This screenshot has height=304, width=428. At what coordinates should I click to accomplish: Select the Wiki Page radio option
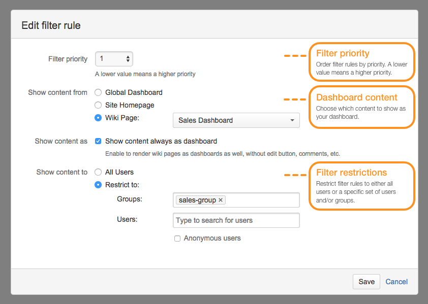pos(98,118)
